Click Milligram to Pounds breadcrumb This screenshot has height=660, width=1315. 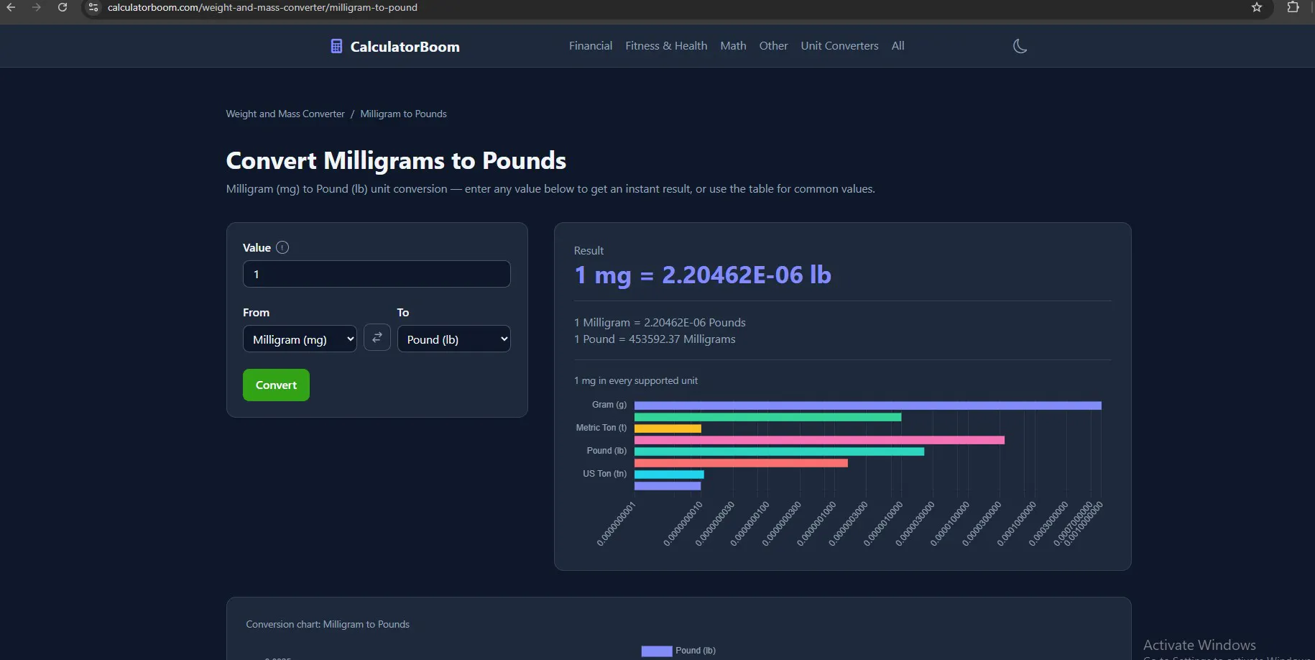[403, 114]
